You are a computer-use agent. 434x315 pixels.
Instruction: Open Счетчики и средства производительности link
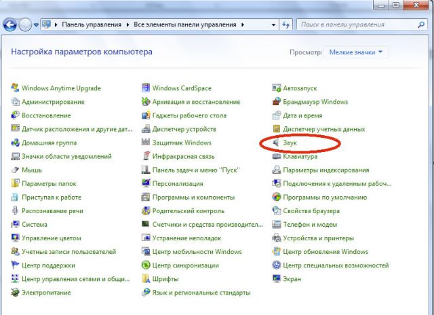click(208, 225)
